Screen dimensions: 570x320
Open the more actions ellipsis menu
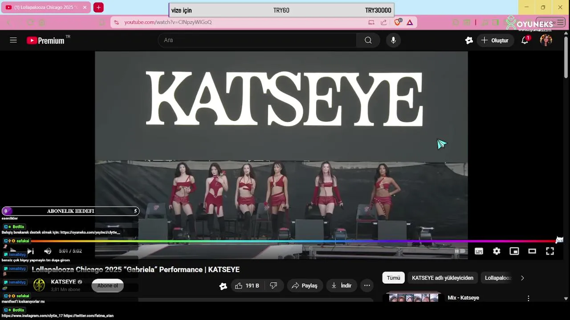(x=367, y=286)
